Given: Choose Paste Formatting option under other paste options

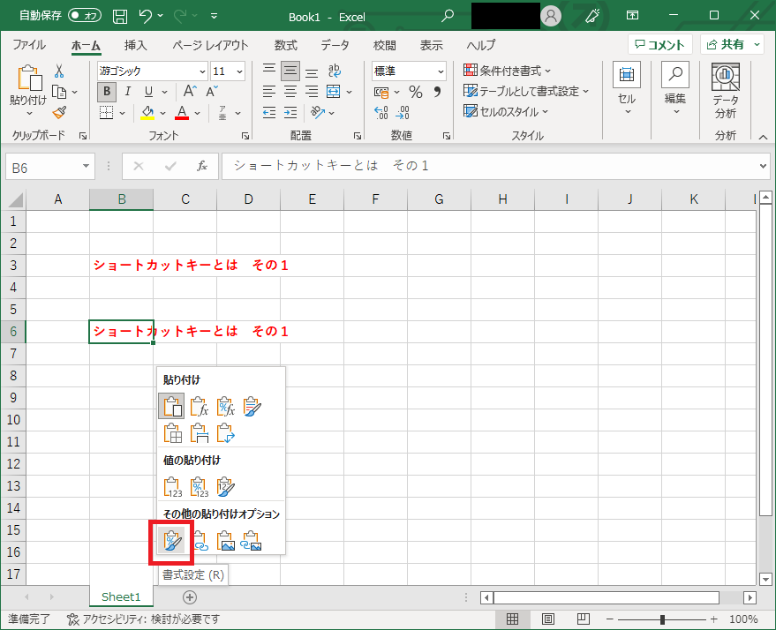Looking at the screenshot, I should 172,541.
